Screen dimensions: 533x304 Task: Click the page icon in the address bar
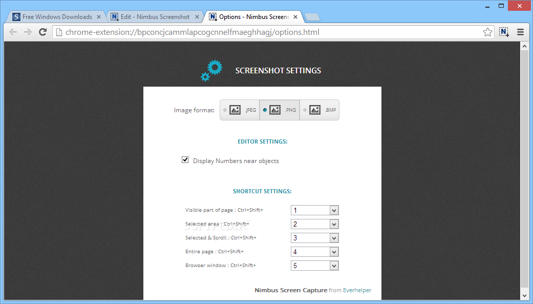click(x=59, y=32)
